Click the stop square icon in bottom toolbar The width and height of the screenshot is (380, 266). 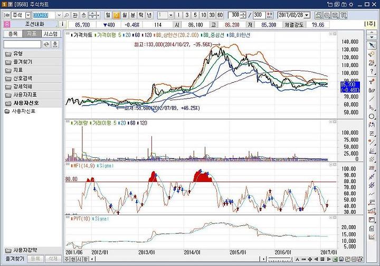[322, 259]
